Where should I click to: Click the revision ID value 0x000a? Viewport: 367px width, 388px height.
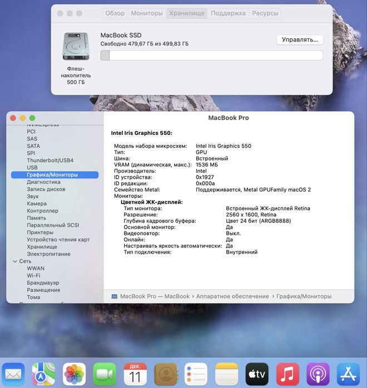click(205, 183)
